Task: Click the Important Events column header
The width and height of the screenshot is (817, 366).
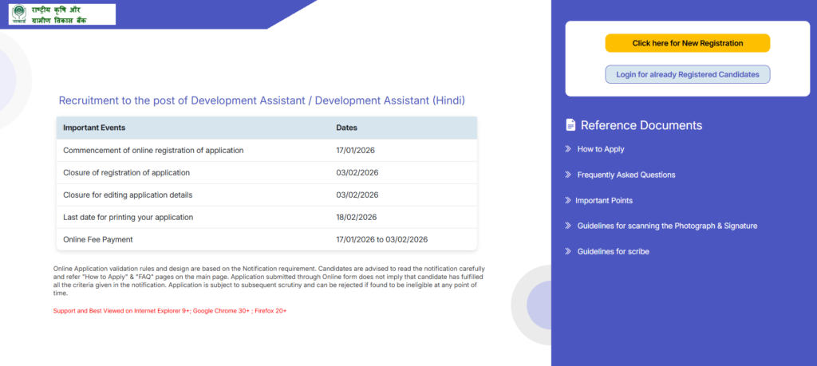Action: (x=94, y=128)
